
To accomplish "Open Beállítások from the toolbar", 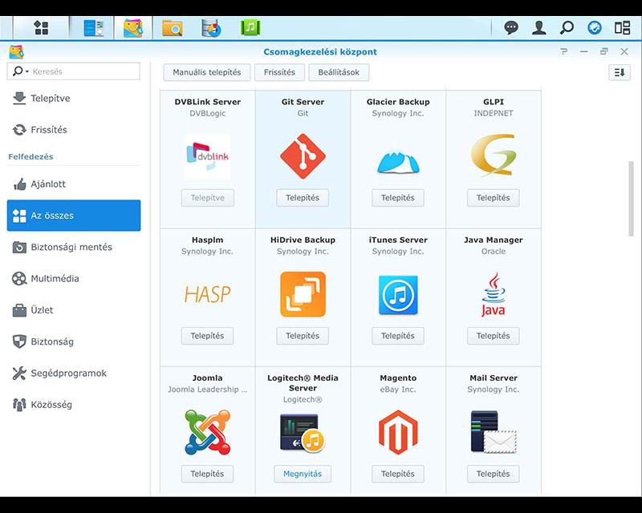I will 338,72.
